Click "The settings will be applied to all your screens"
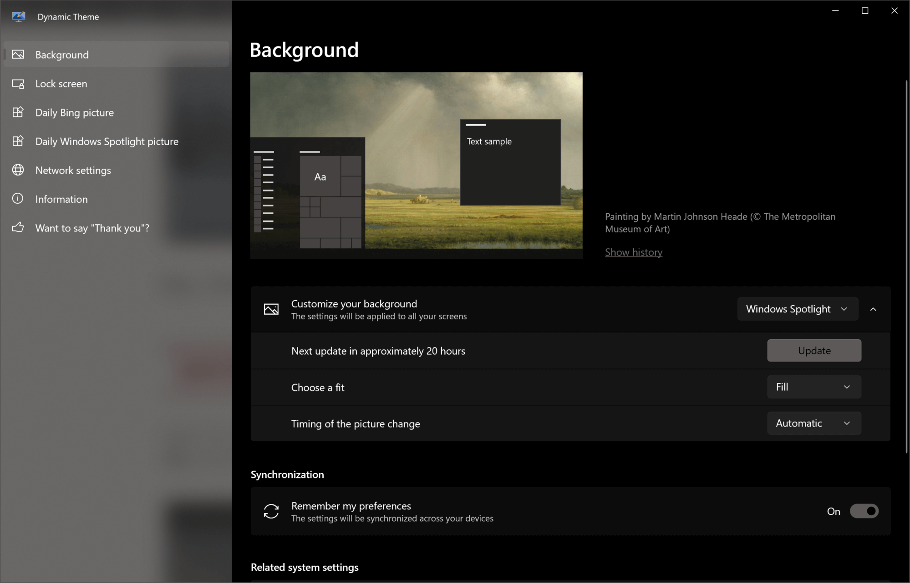Viewport: 910px width, 583px height. point(379,317)
